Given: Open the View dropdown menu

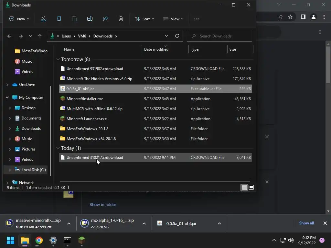Looking at the screenshot, I should 173,19.
